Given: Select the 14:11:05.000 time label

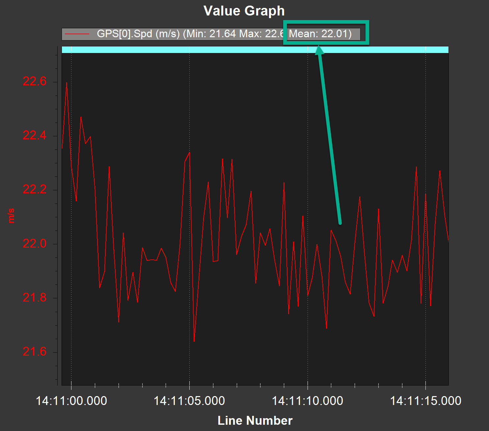Looking at the screenshot, I should [189, 400].
